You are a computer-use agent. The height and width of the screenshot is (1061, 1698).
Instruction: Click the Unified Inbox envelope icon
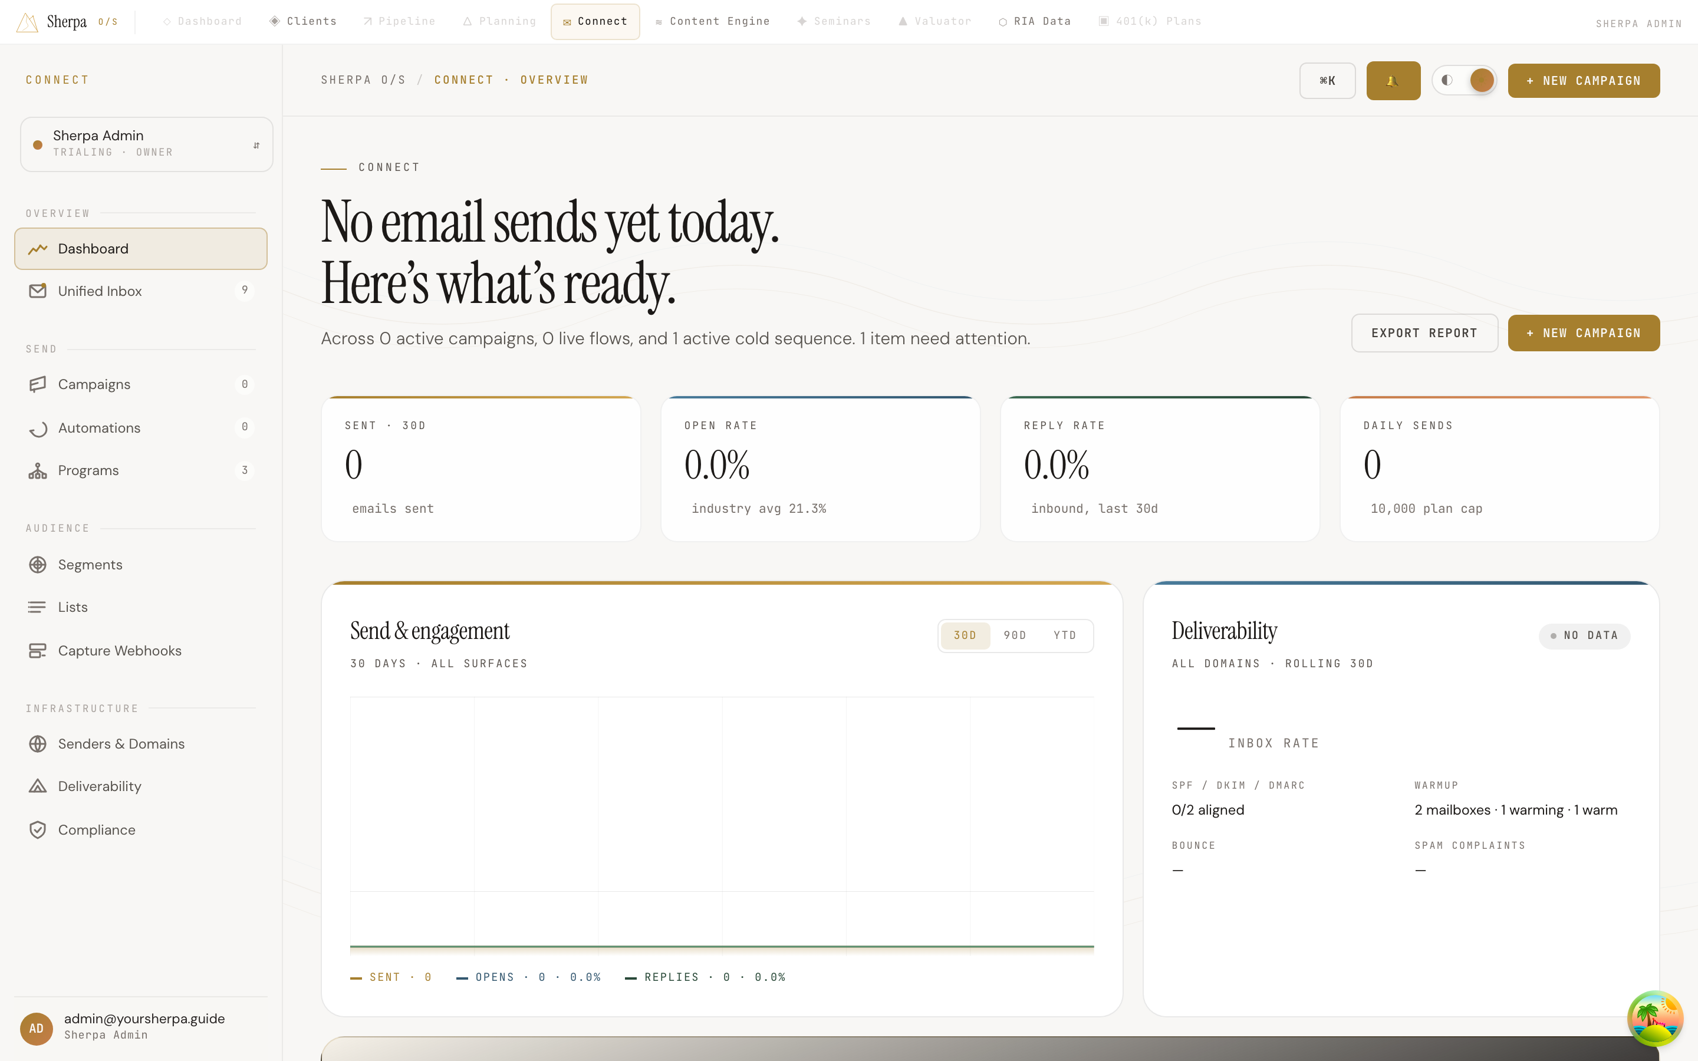38,291
